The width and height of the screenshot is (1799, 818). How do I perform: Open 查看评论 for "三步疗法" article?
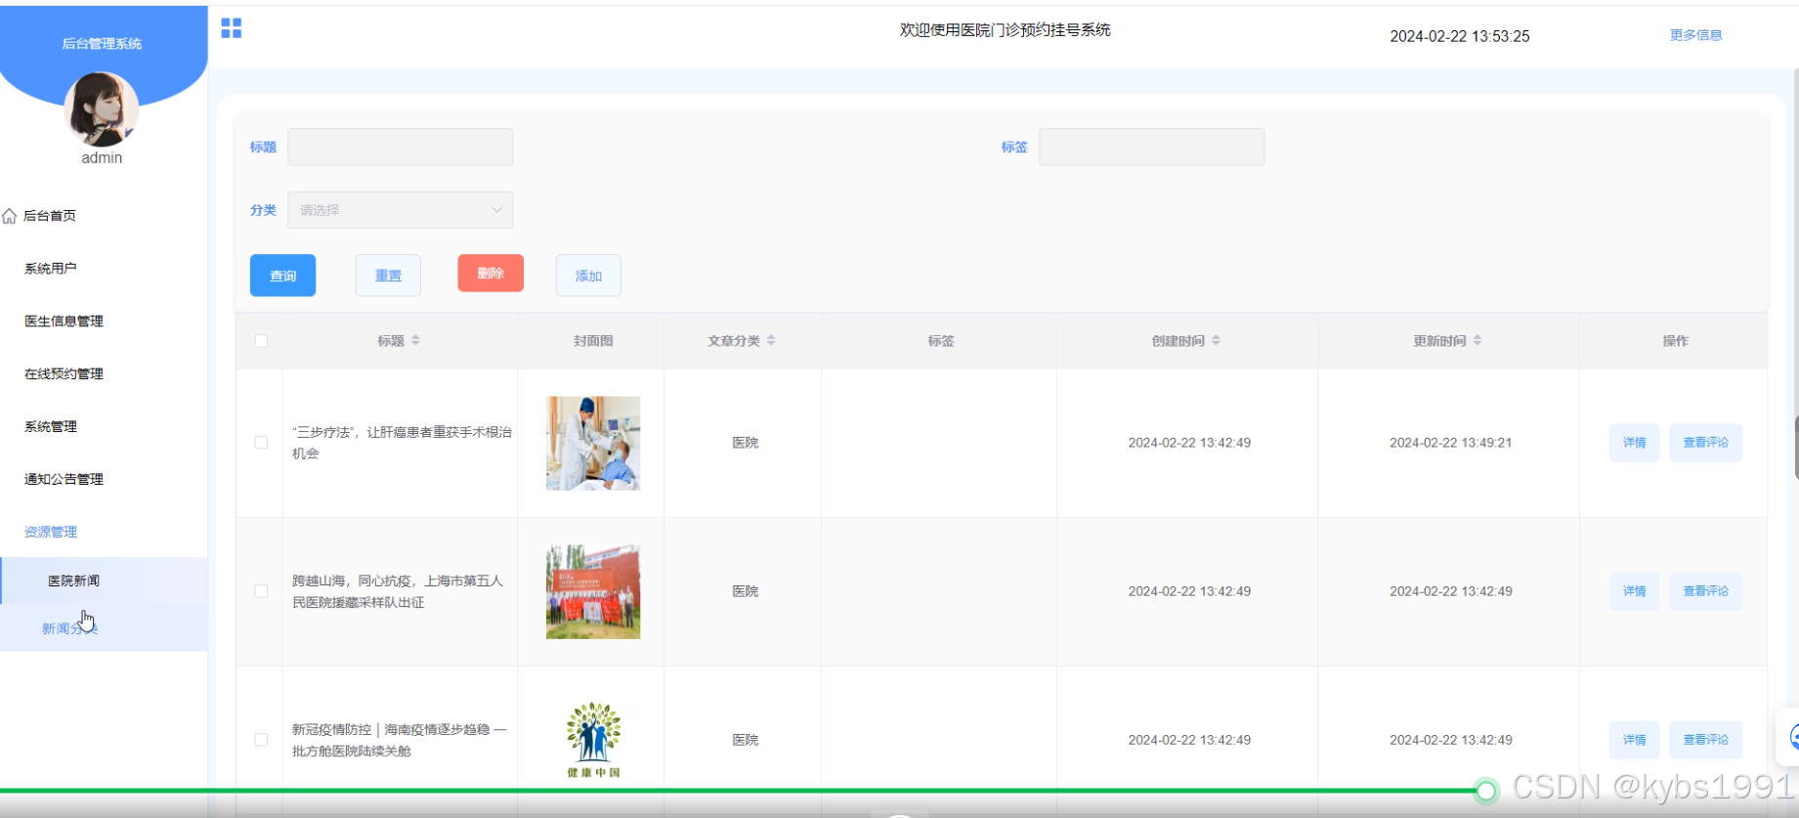(x=1705, y=443)
